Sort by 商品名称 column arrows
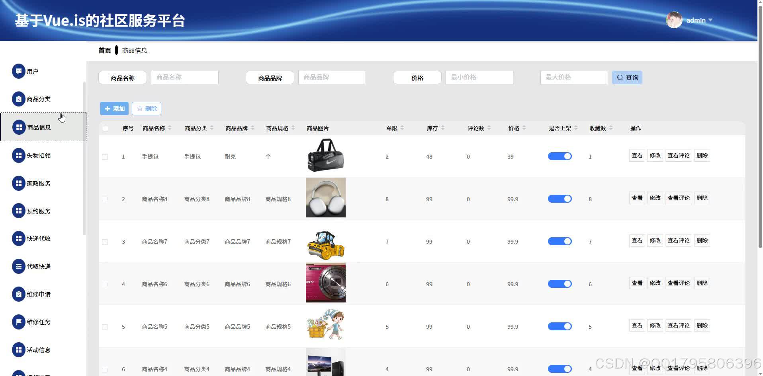763x376 pixels. (x=170, y=128)
